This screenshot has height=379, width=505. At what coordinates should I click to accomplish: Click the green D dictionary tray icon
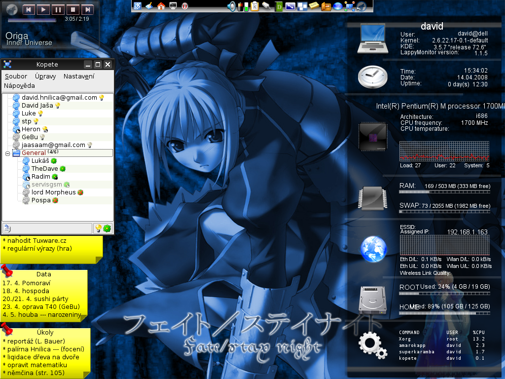279,6
